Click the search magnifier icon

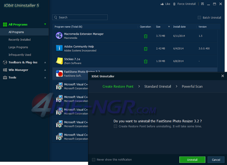click(56, 17)
